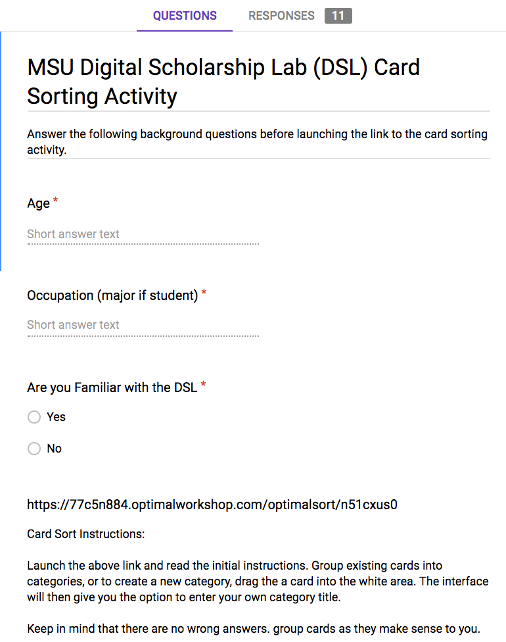The height and width of the screenshot is (642, 506).
Task: Click the Yes option label
Action: pyautogui.click(x=56, y=417)
